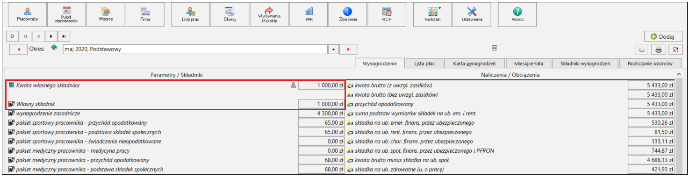
Task: Click the print icon button
Action: click(659, 50)
